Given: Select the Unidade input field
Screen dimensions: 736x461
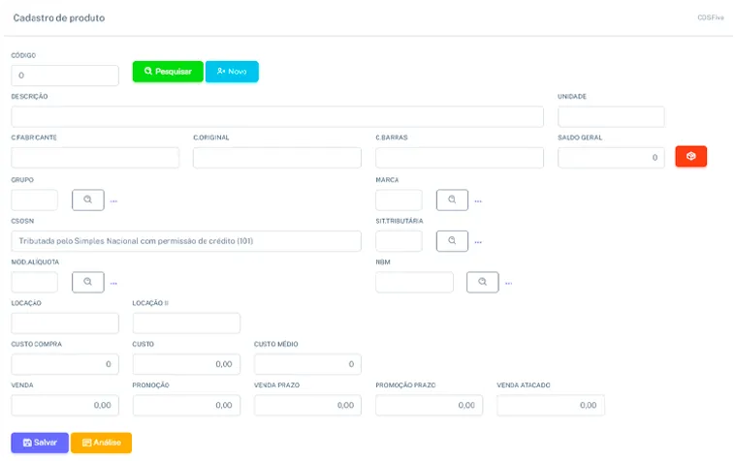Looking at the screenshot, I should pyautogui.click(x=611, y=116).
